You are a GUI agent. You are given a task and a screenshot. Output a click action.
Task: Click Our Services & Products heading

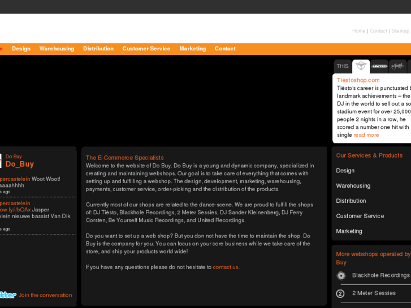point(369,155)
